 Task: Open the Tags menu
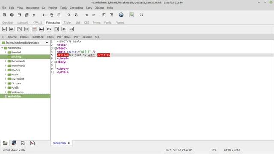[x=89, y=8]
